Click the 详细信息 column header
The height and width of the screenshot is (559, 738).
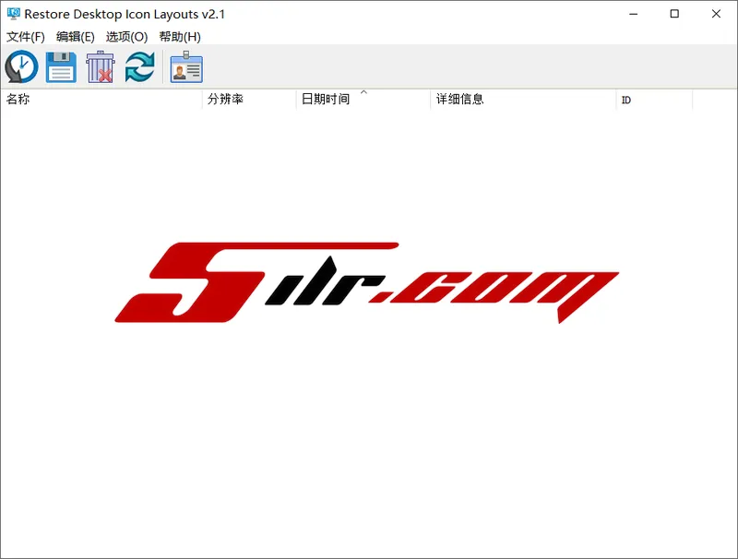pos(523,100)
